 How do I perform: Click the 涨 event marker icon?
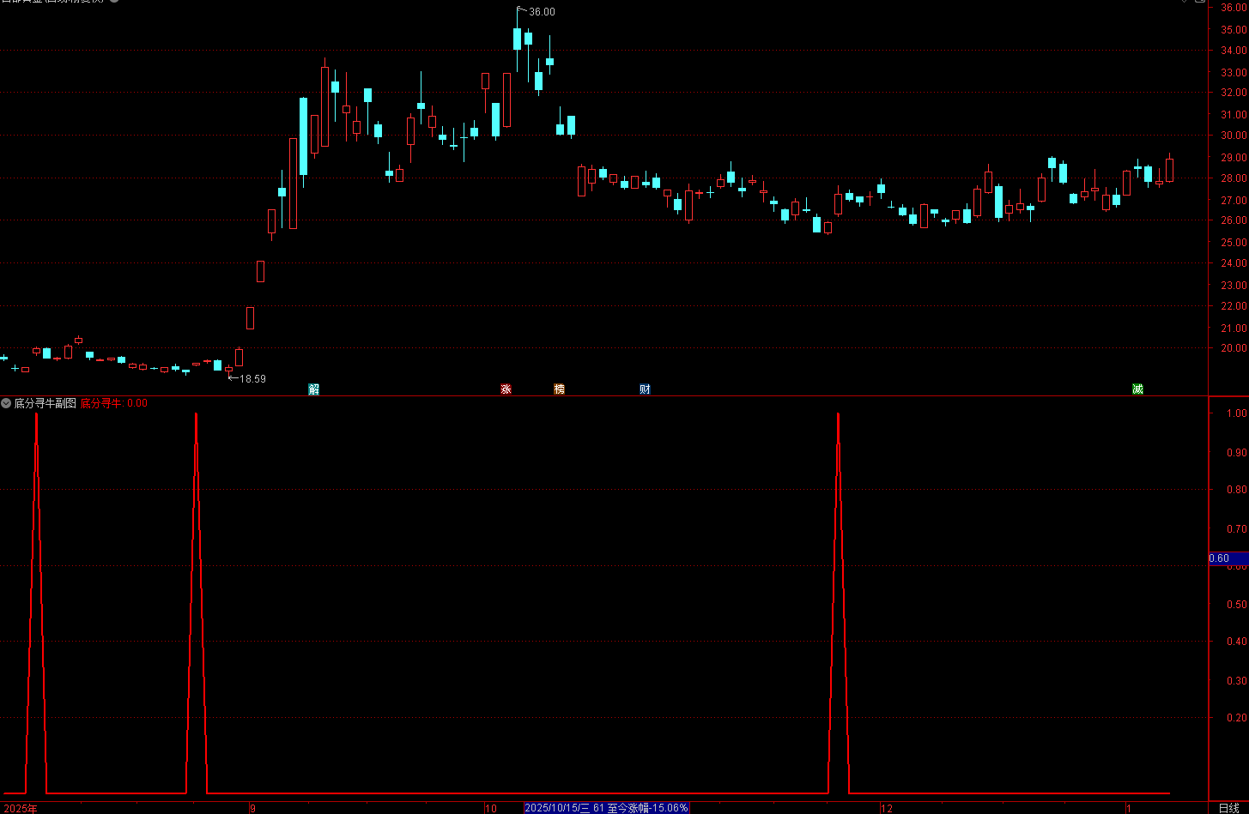(506, 389)
